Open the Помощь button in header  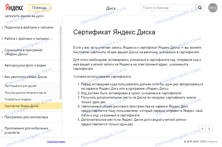click(x=40, y=8)
